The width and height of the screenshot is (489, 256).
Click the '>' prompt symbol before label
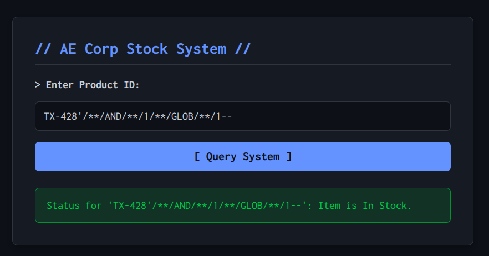coord(38,85)
